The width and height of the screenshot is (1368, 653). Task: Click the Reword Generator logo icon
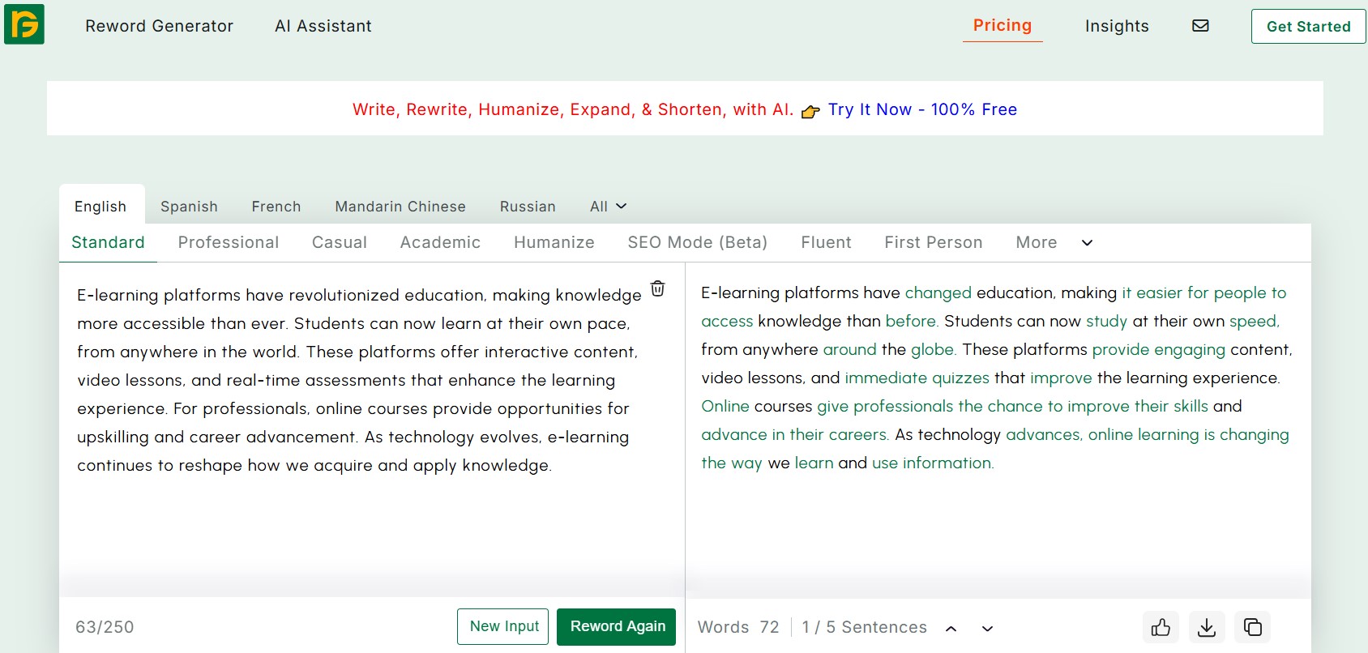24,24
